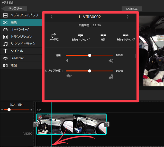This screenshot has width=164, height=147.
Task: Click the 拡大／縮小 zoom slider handle
Action: pyautogui.click(x=9, y=110)
